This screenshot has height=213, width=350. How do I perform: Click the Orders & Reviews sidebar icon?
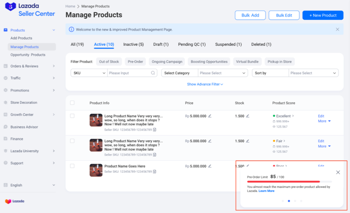tap(6, 66)
